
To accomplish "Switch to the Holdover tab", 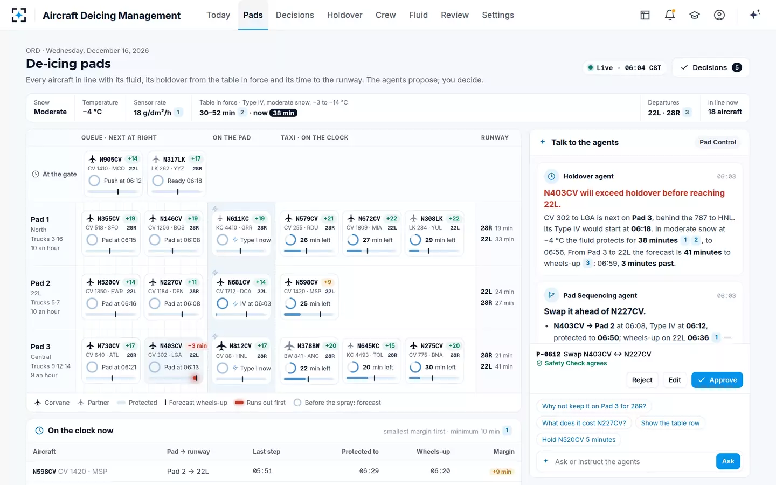I will pyautogui.click(x=344, y=15).
